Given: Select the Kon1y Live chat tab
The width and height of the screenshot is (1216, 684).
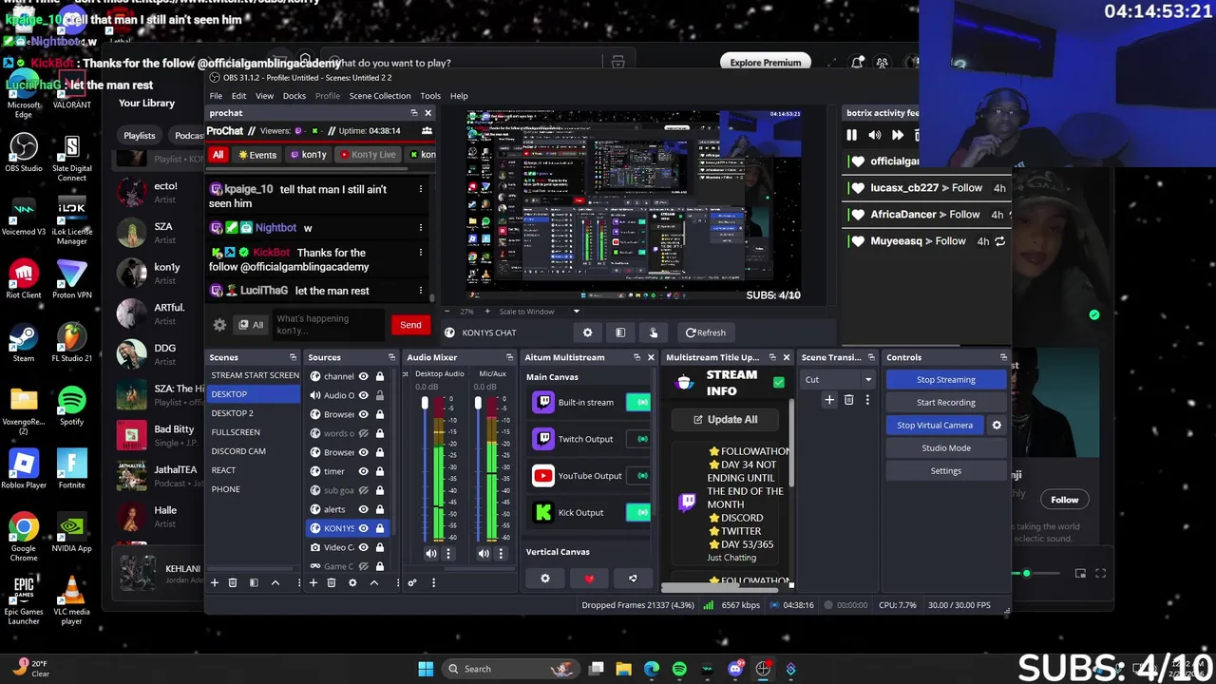Looking at the screenshot, I should tap(367, 155).
